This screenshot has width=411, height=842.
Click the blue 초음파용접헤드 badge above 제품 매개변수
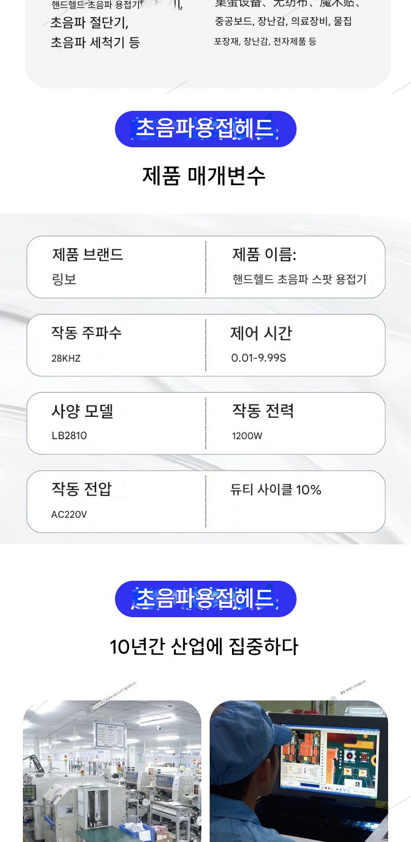(205, 129)
